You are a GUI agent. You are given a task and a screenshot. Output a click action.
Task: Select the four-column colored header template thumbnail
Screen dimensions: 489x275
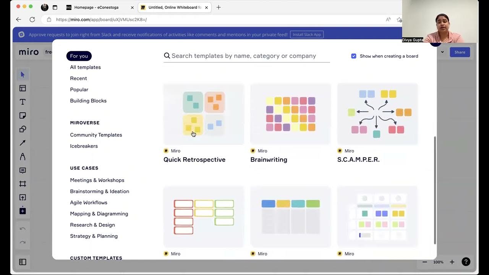coord(291,217)
